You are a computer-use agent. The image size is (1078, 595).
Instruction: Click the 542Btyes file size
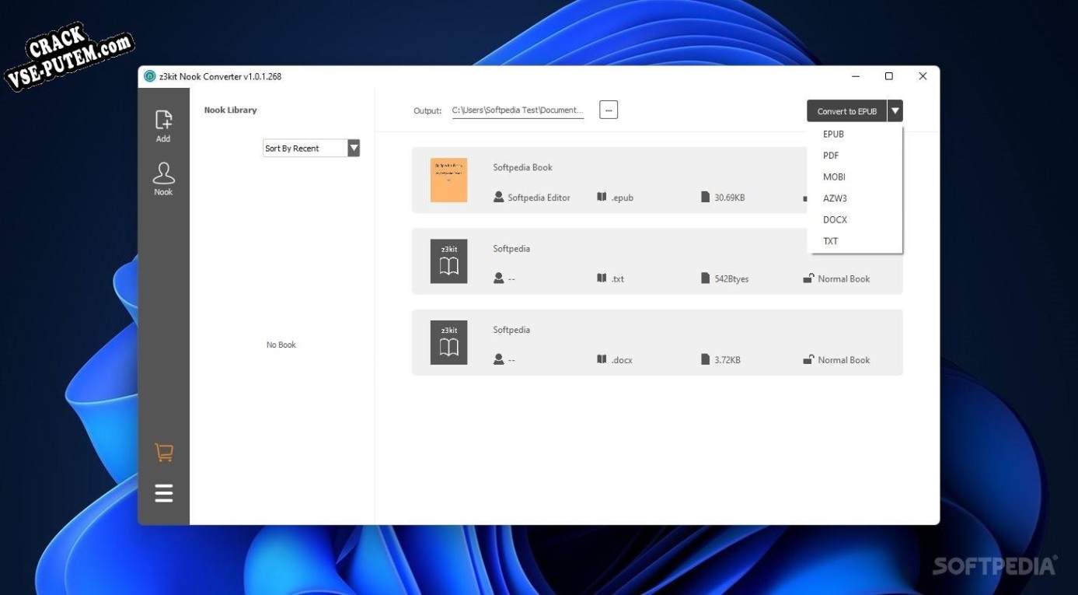click(731, 278)
